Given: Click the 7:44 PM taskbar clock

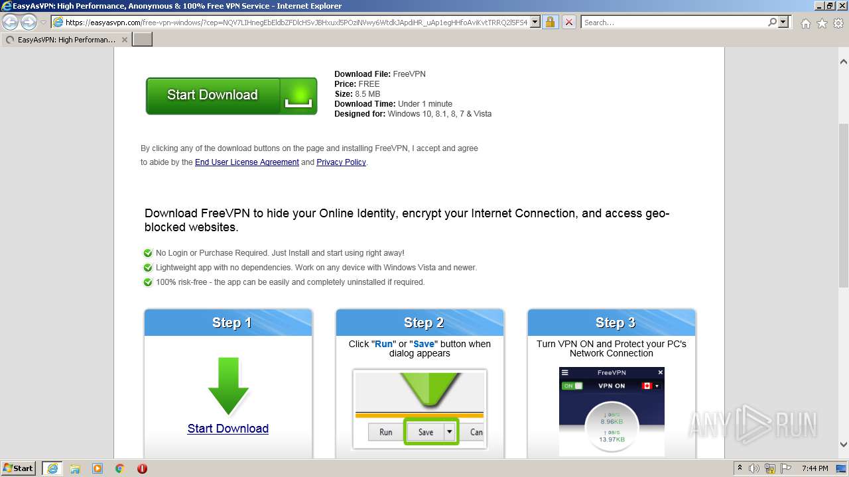Looking at the screenshot, I should coord(815,468).
